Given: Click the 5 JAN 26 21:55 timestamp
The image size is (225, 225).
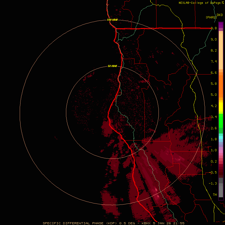Looking at the screenshot, I should click(169, 223).
